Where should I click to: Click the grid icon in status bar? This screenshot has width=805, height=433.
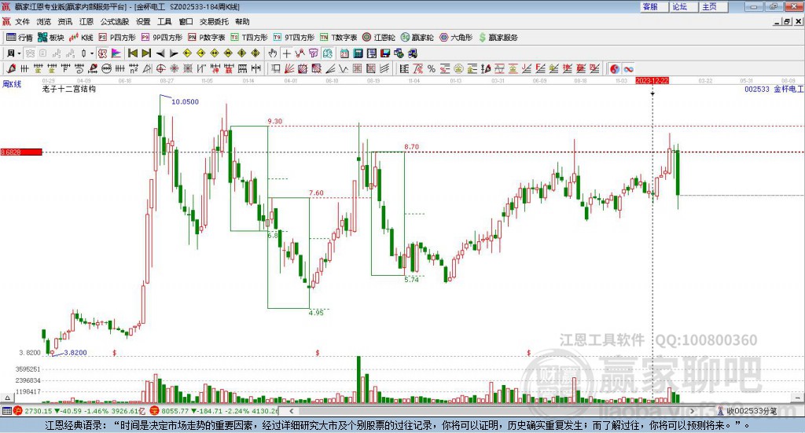coord(6,411)
